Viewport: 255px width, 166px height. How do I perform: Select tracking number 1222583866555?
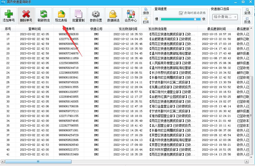click(68, 63)
